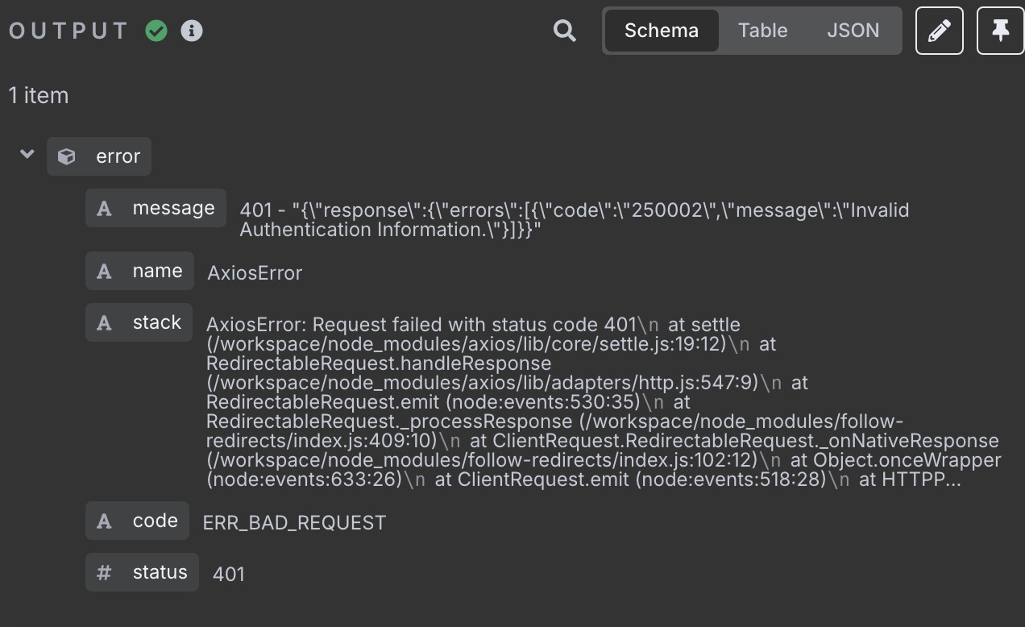The height and width of the screenshot is (627, 1025).
Task: Select the error schema pill
Action: coord(99,156)
